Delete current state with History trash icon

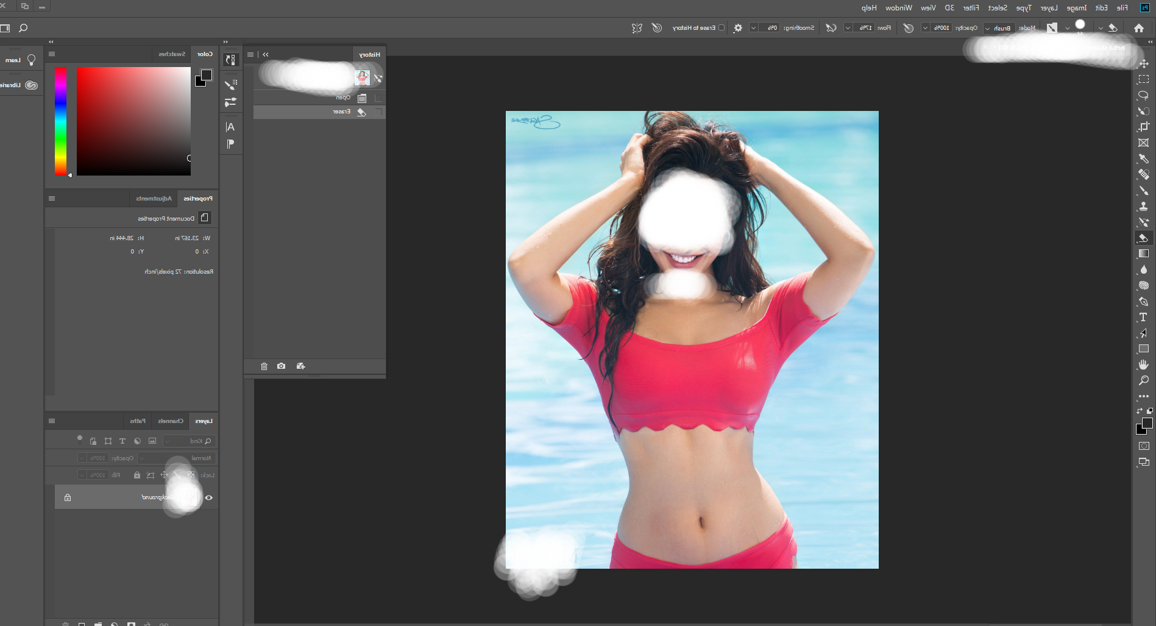point(264,366)
